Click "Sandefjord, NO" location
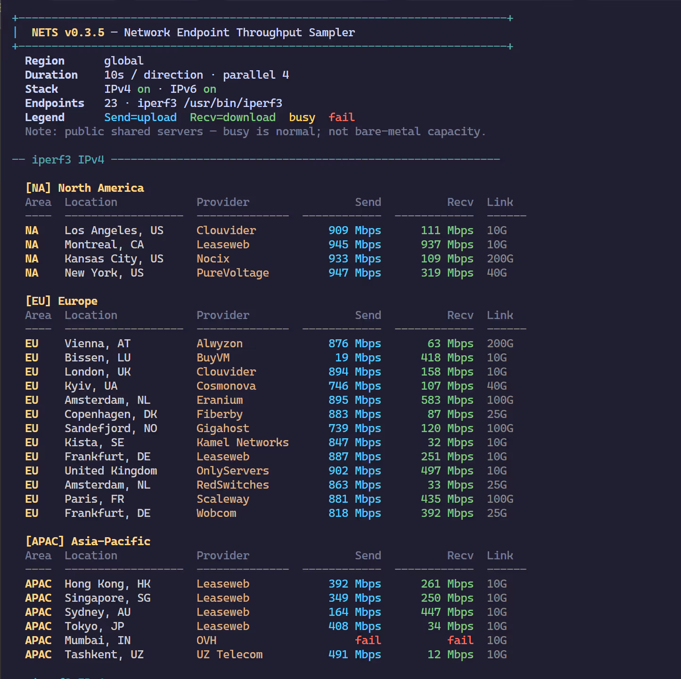This screenshot has height=679, width=681. pos(111,428)
